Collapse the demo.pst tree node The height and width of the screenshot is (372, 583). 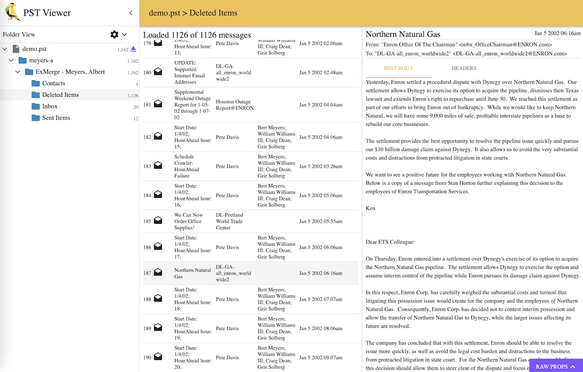click(5, 49)
